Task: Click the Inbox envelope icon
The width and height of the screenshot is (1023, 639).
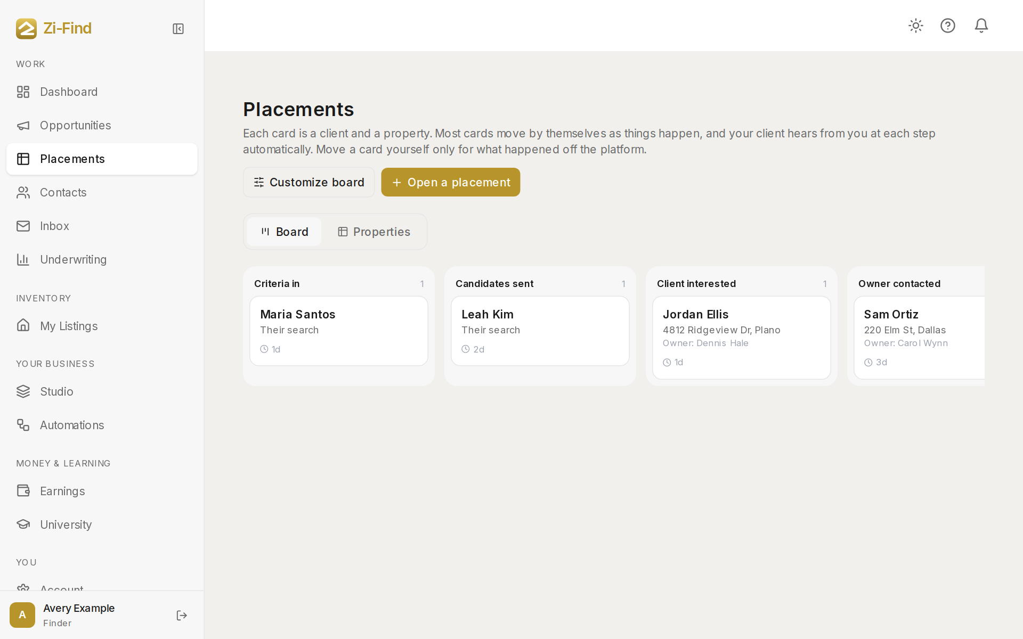Action: pyautogui.click(x=23, y=226)
